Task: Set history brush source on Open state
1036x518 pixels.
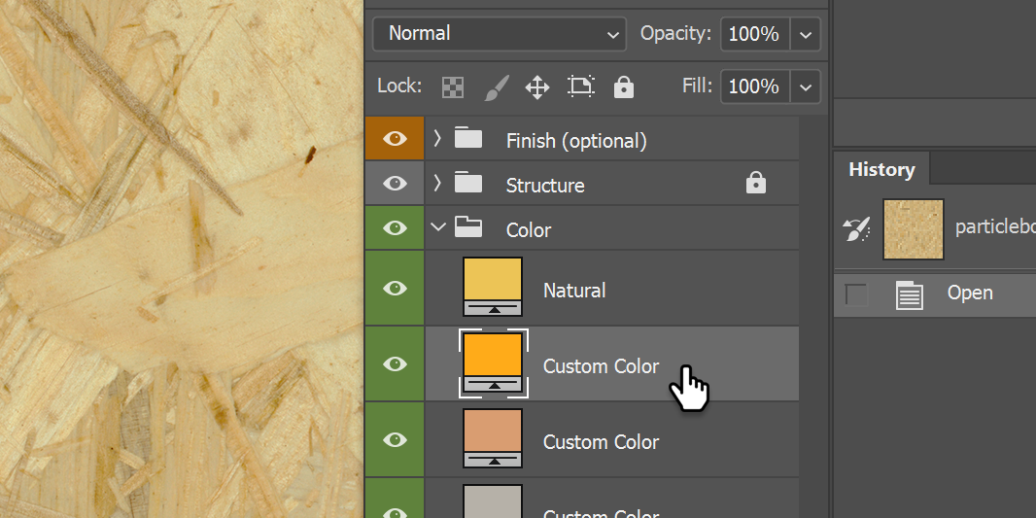Action: (856, 294)
